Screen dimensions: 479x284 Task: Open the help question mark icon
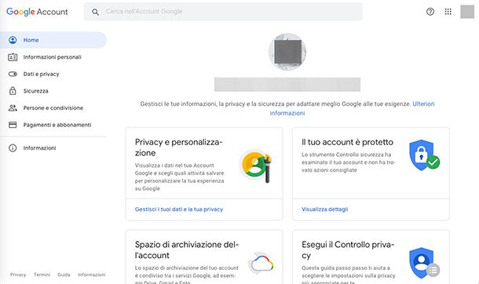coord(430,12)
